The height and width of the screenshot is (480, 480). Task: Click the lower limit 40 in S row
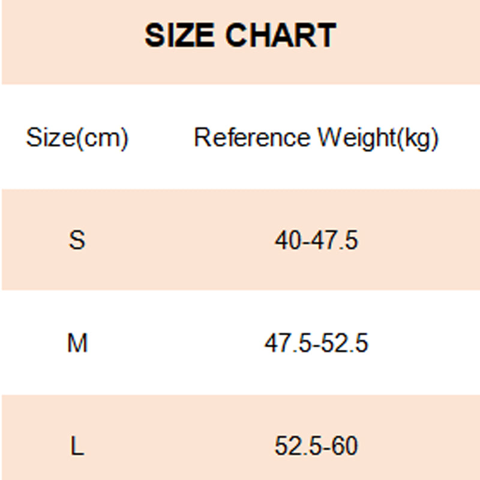(287, 241)
